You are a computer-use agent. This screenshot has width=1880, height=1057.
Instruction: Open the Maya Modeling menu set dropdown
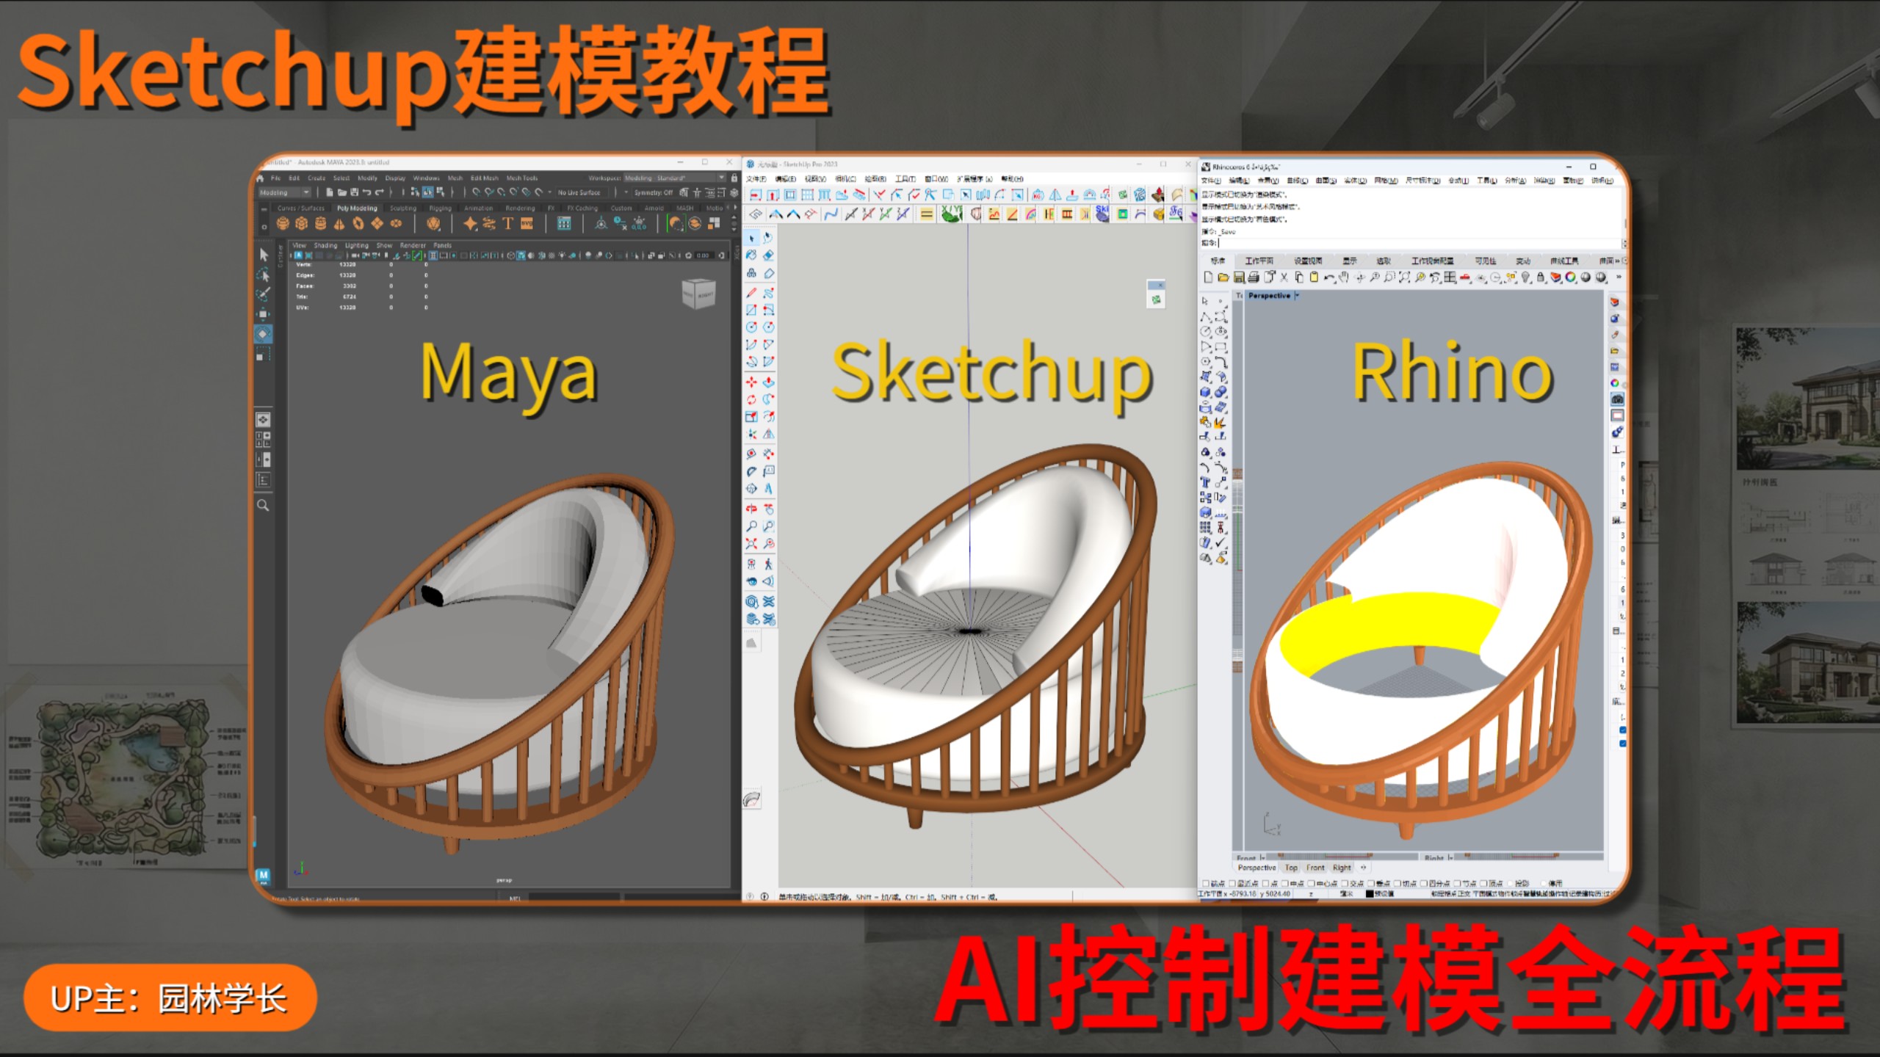tap(285, 192)
